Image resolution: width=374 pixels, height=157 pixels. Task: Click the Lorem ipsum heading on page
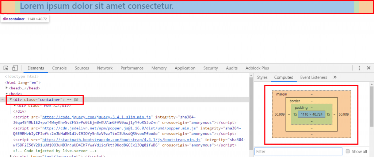[97, 6]
